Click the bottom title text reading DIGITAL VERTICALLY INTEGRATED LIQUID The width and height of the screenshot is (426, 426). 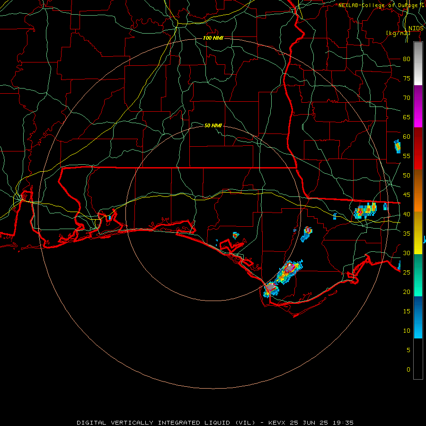[166, 423]
